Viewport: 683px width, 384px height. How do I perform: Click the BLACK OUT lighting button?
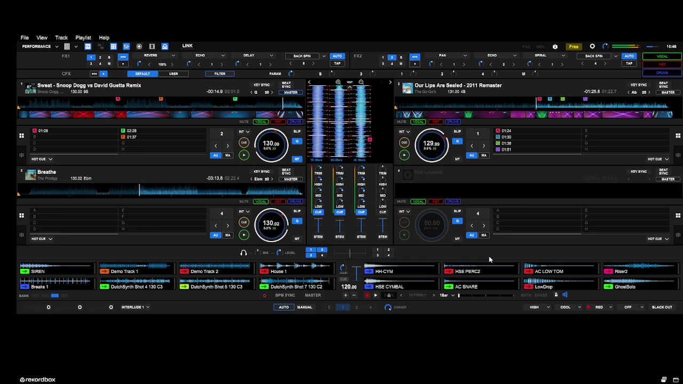point(662,307)
